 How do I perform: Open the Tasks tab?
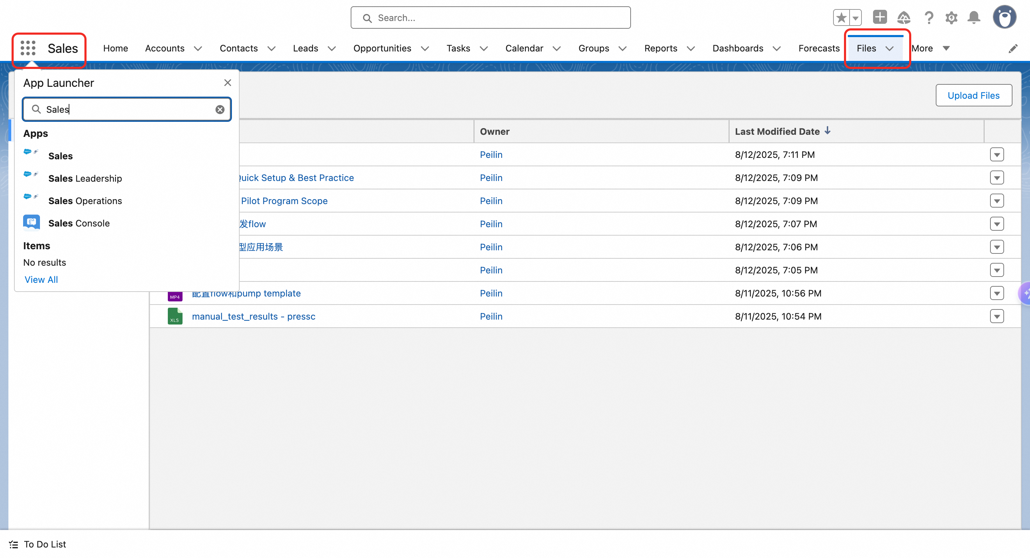click(x=458, y=48)
